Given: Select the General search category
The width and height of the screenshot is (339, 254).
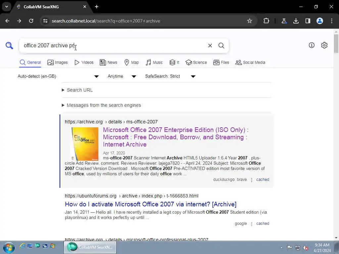Looking at the screenshot, I should (x=30, y=63).
